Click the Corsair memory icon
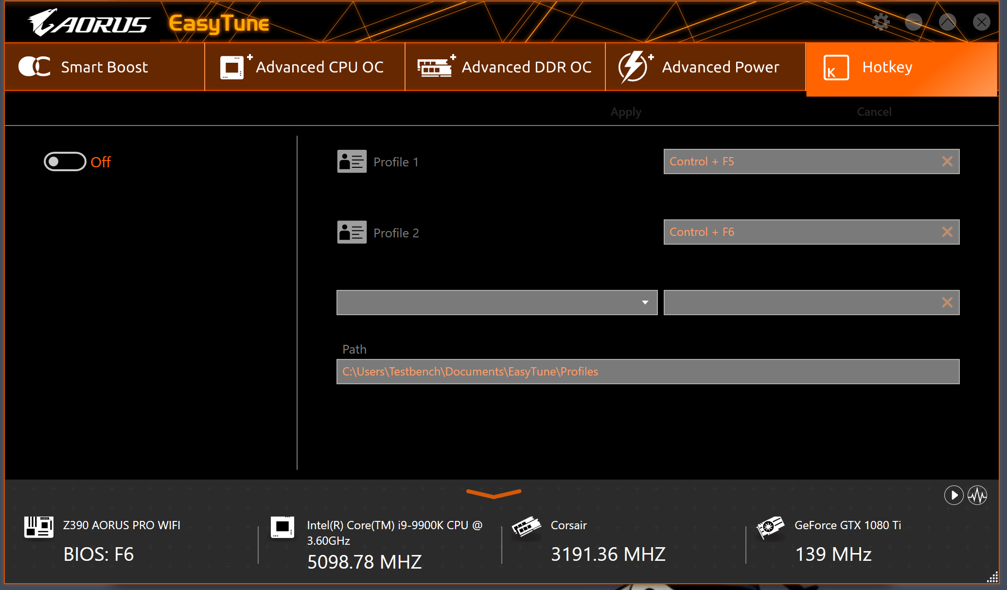This screenshot has width=1007, height=590. coord(527,527)
